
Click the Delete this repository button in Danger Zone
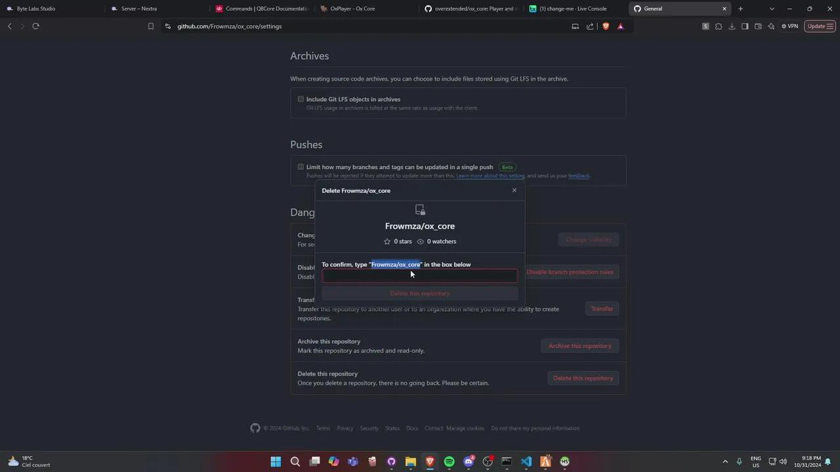point(583,378)
